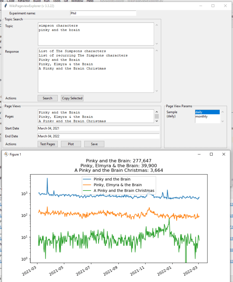The height and width of the screenshot is (282, 233).
Task: Click the Start Date input field
Action: click(98, 128)
